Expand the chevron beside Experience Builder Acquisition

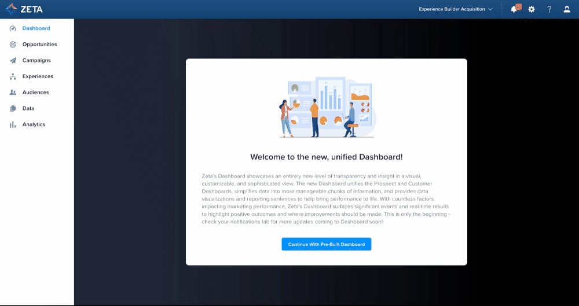490,9
